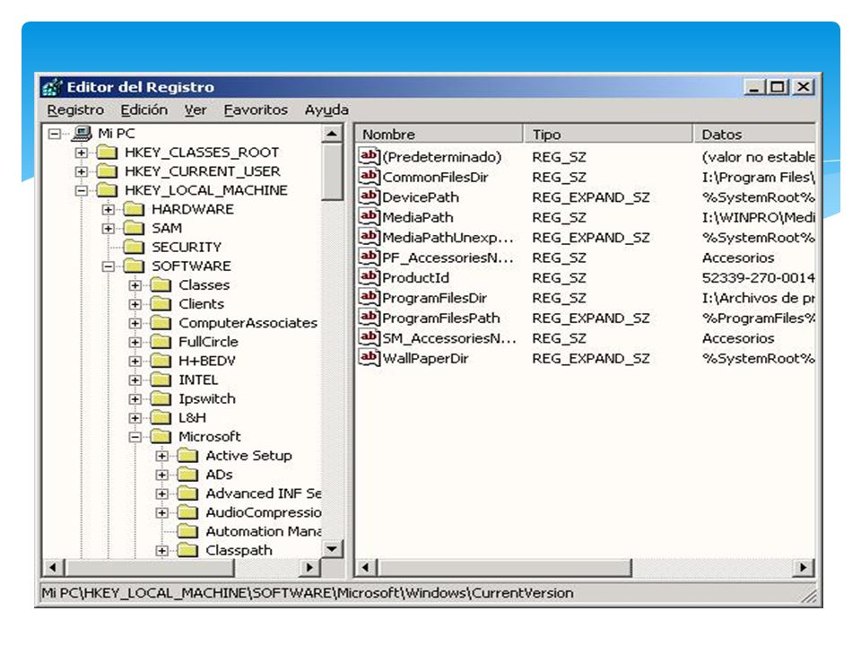Select the HKEY_CURRENT_USER folder icon
The width and height of the screenshot is (861, 646).
(107, 171)
